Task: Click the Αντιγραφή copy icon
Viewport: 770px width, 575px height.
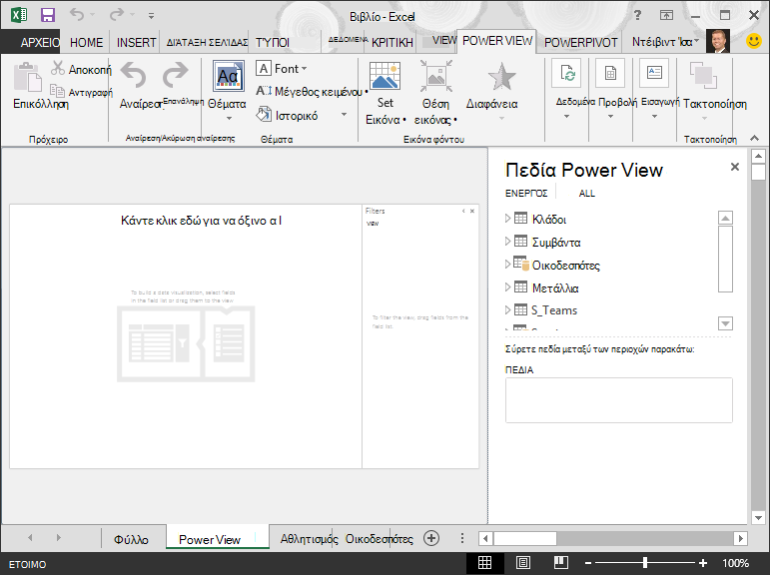Action: coord(58,91)
